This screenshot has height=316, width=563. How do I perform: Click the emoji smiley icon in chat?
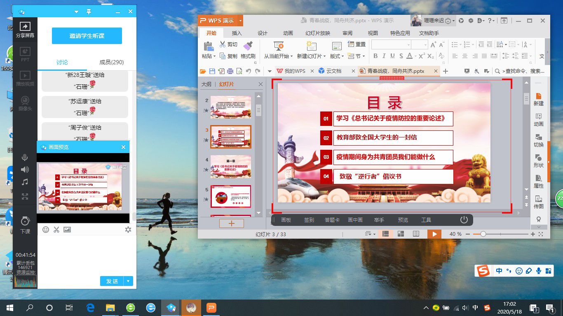point(46,230)
